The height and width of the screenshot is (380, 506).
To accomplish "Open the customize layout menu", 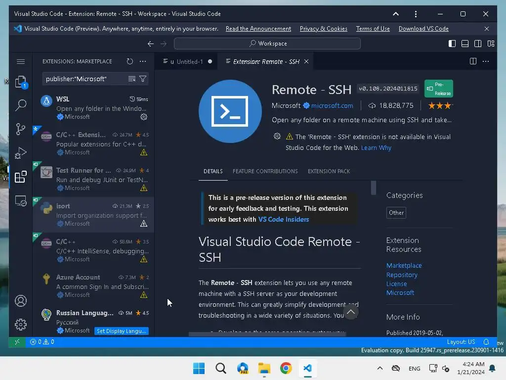I will 491,44.
